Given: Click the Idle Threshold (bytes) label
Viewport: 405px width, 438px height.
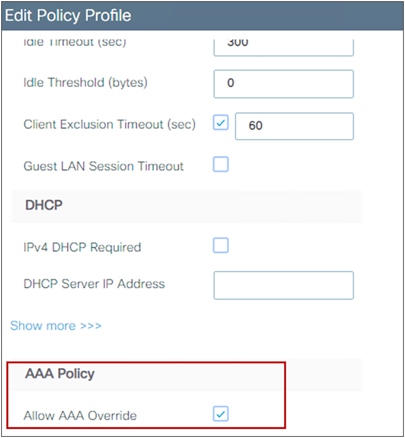Looking at the screenshot, I should [x=85, y=83].
